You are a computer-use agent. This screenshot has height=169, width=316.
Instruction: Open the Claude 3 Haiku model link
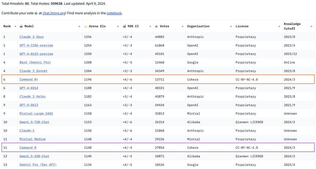tap(32, 97)
